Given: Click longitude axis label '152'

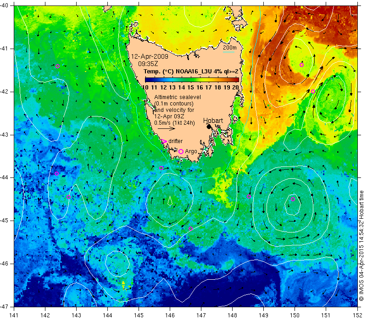Looking at the screenshot, I should [357, 315].
